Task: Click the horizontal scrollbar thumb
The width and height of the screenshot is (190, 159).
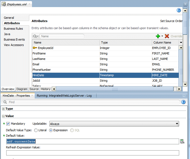Action: [115, 89]
